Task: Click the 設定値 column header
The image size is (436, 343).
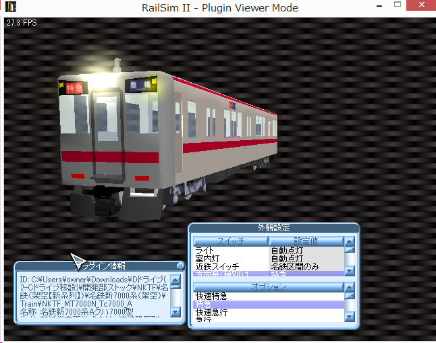Action: 306,241
